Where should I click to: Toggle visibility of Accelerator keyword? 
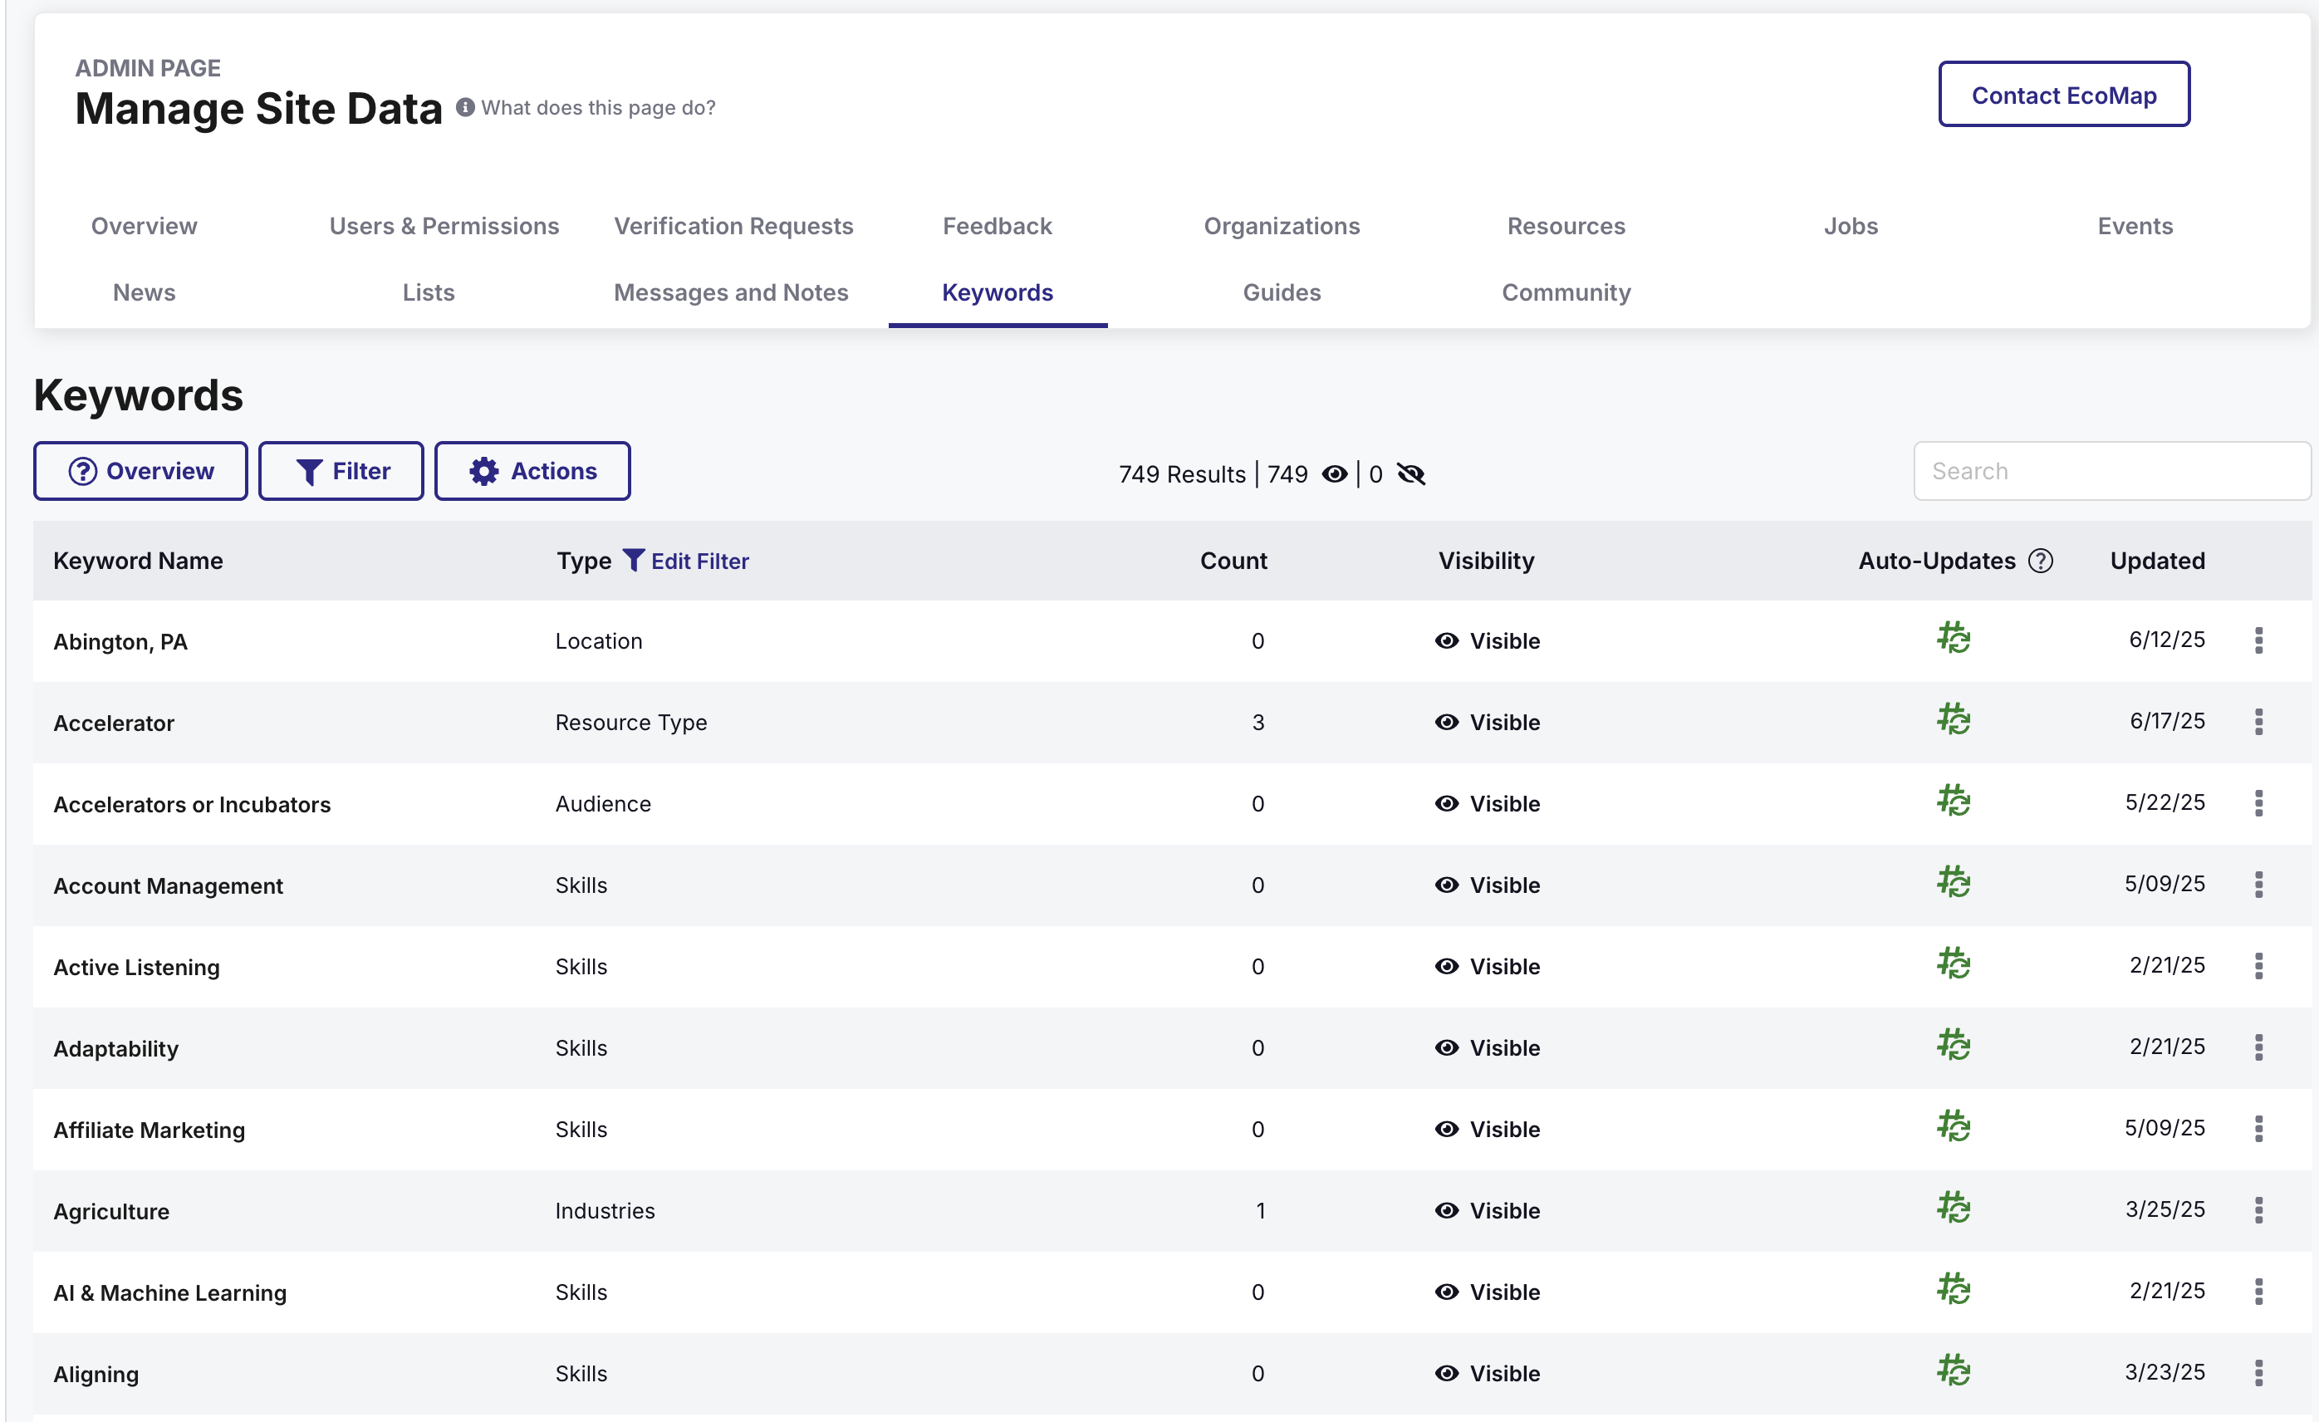[1487, 723]
